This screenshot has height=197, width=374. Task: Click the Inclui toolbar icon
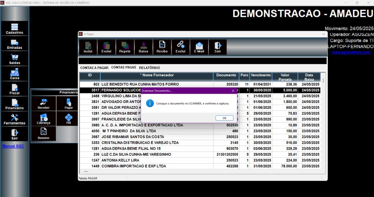pos(88,47)
